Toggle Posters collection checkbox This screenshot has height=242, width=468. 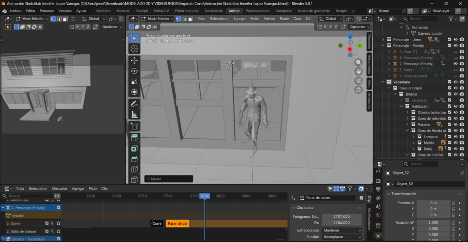[450, 124]
